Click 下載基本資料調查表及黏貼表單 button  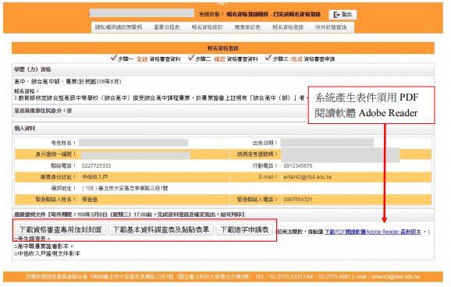(161, 229)
